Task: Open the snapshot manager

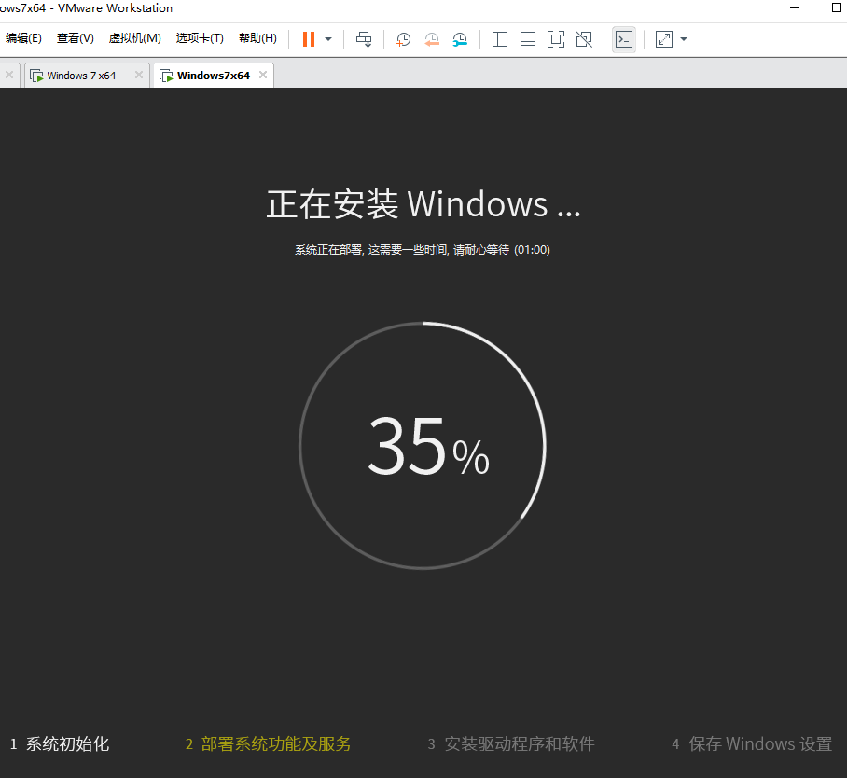Action: coord(460,39)
